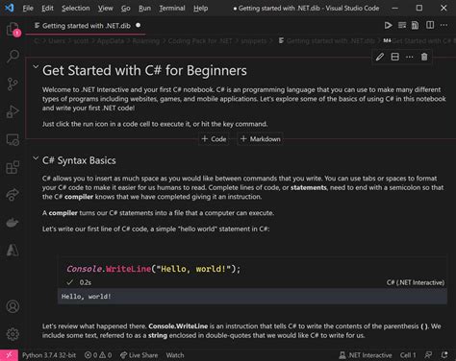Screen dimensions: 456x361
Task: Open the Extensions view
Action: (13, 167)
